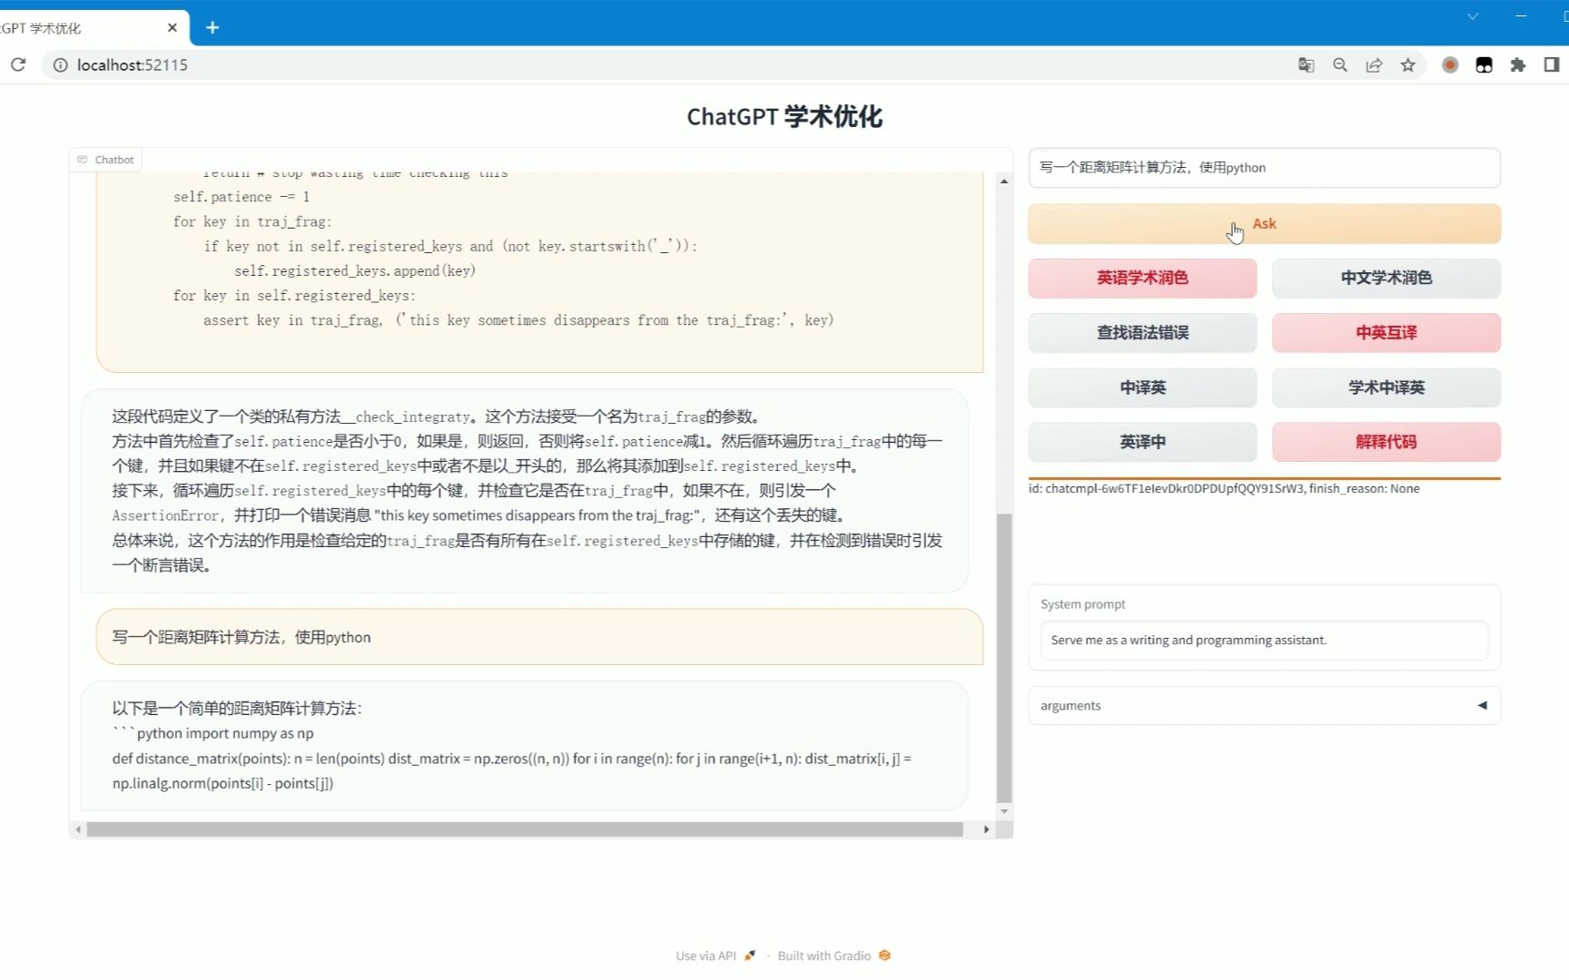Image resolution: width=1569 pixels, height=980 pixels.
Task: Click the site information icon beside localhost
Action: click(60, 64)
